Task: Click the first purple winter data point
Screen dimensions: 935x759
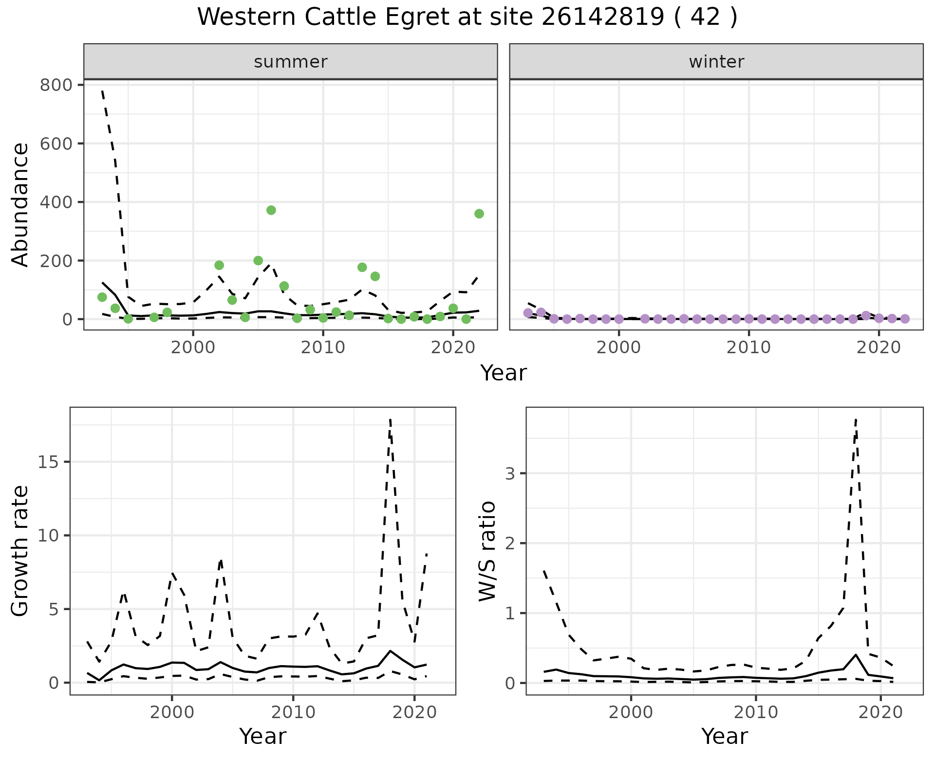Action: click(x=528, y=313)
